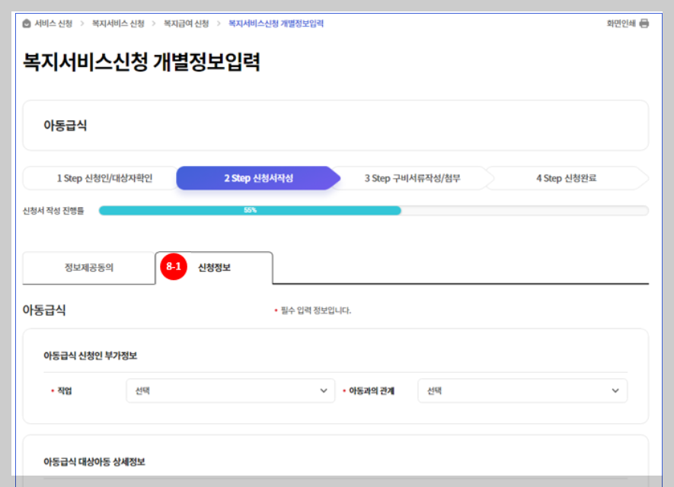Screen dimensions: 674x487
Task: Click 아동급식 신청인 부가정보 heading
Action: click(x=91, y=355)
